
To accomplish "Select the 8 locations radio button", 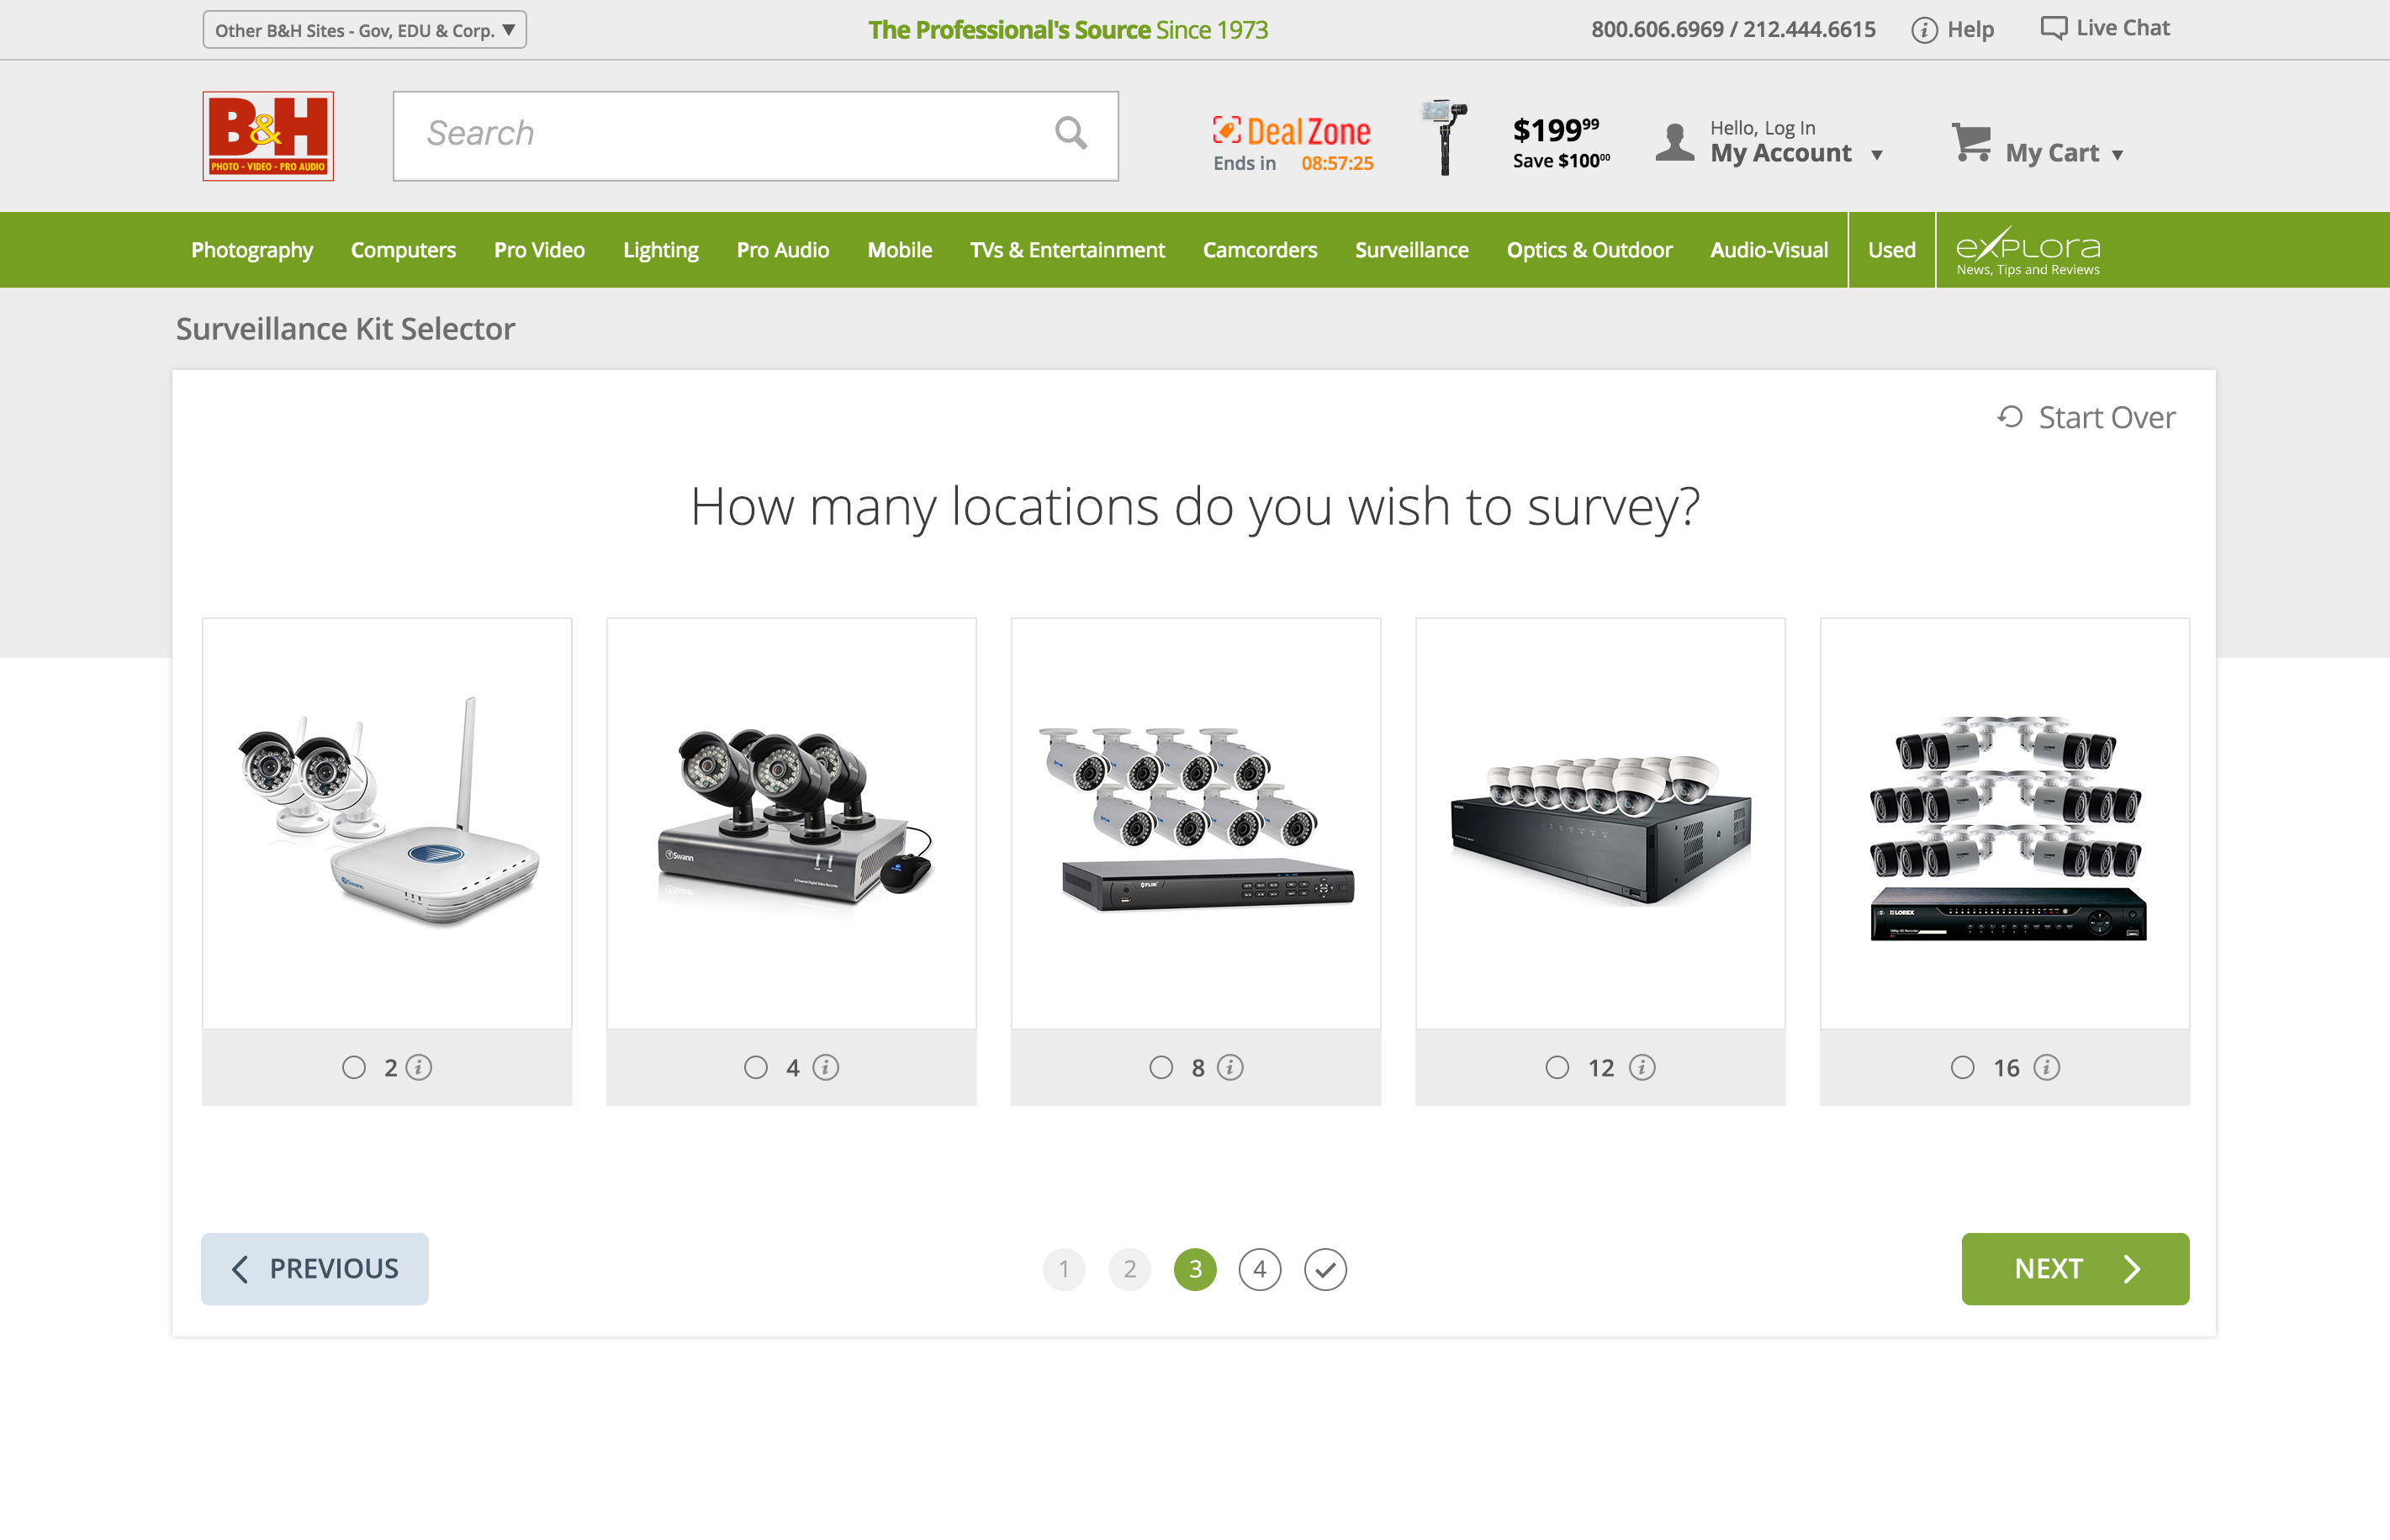I will tap(1161, 1068).
